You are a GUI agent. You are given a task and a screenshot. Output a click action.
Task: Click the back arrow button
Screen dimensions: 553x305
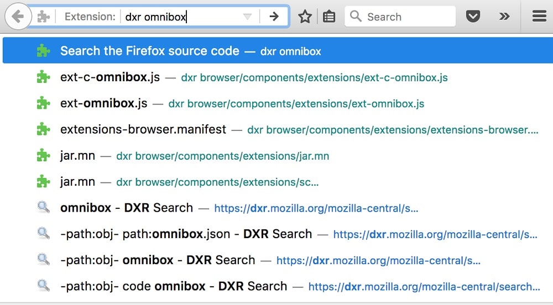[x=18, y=16]
